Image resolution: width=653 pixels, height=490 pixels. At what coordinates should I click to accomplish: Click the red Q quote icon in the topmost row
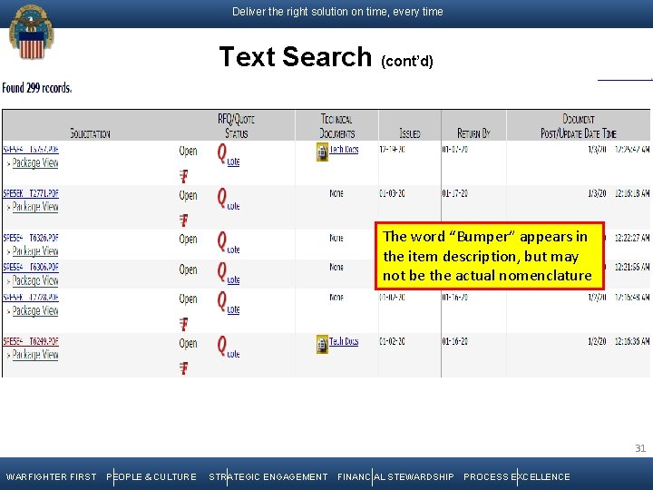(229, 155)
